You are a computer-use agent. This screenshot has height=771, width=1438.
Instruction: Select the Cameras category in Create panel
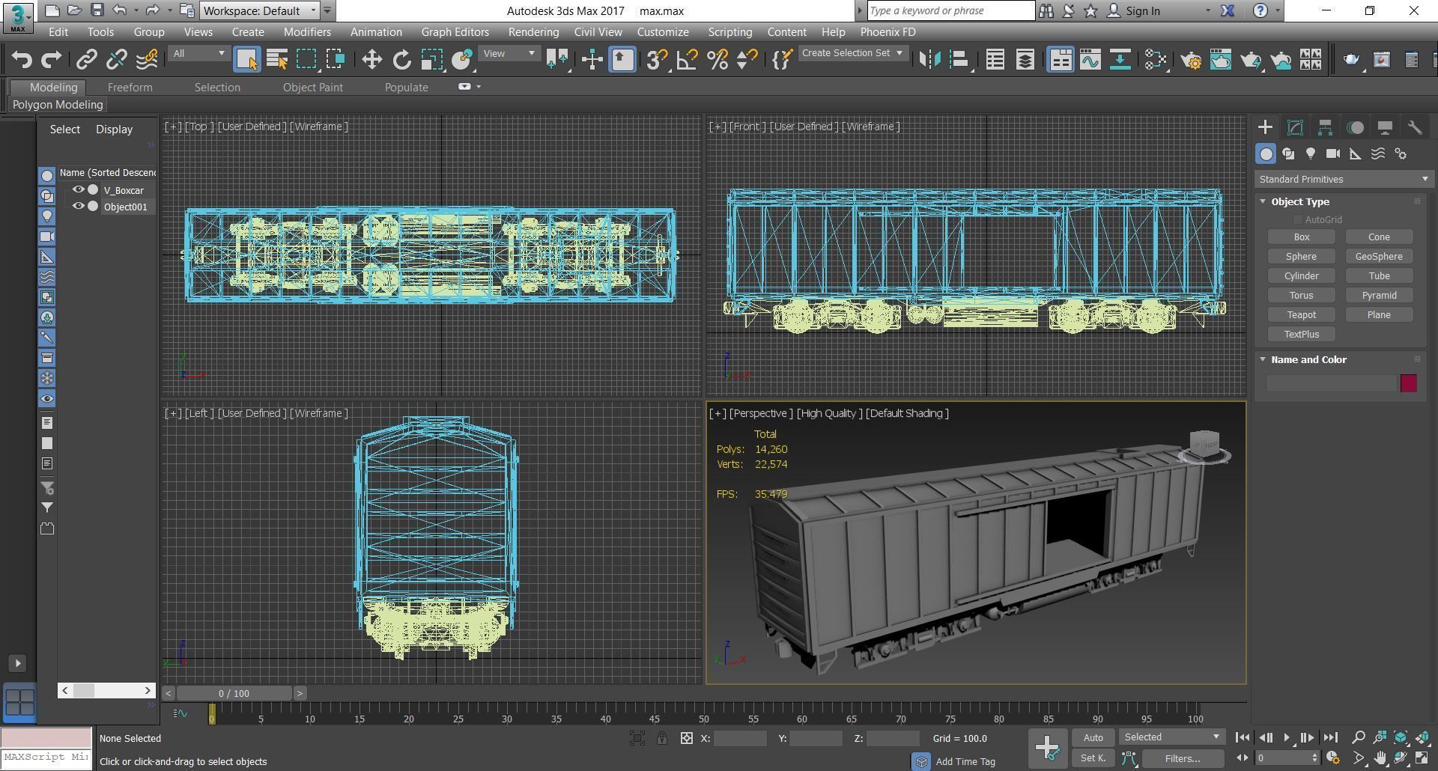coord(1333,153)
